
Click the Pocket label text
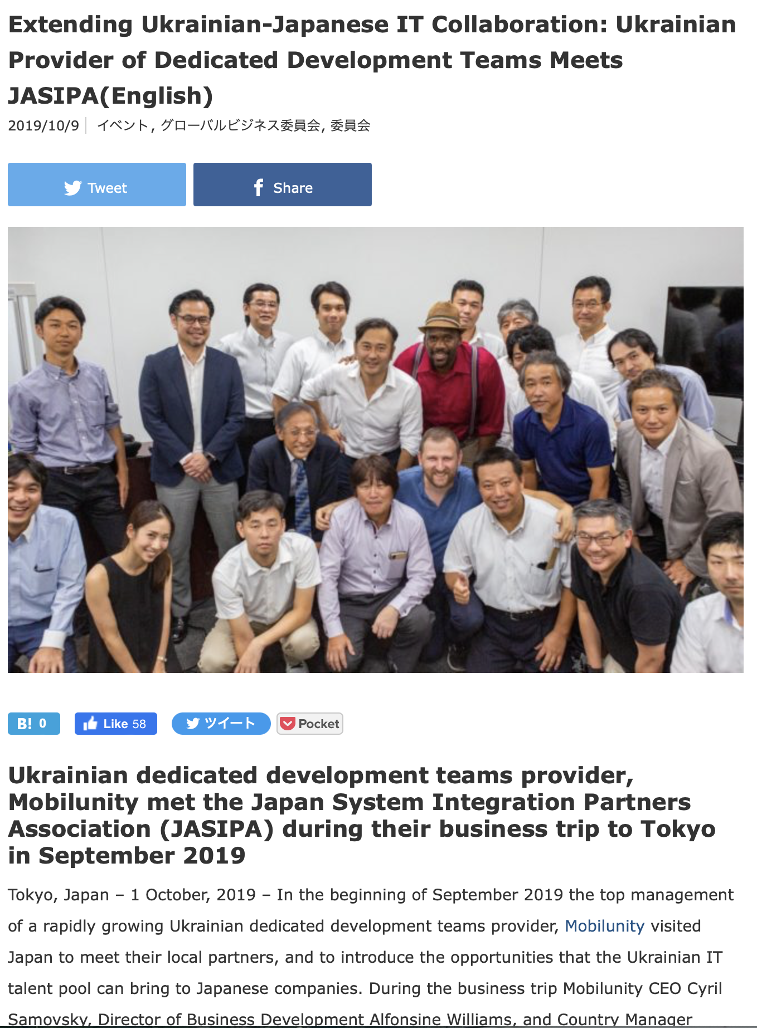tap(319, 724)
